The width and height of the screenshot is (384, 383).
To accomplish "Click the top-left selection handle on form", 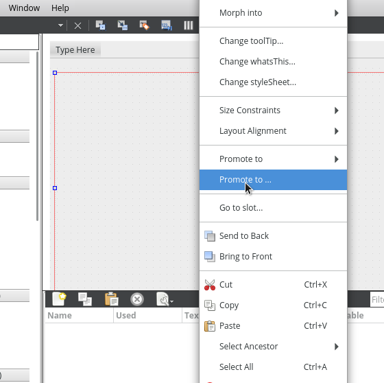I will tap(55, 73).
